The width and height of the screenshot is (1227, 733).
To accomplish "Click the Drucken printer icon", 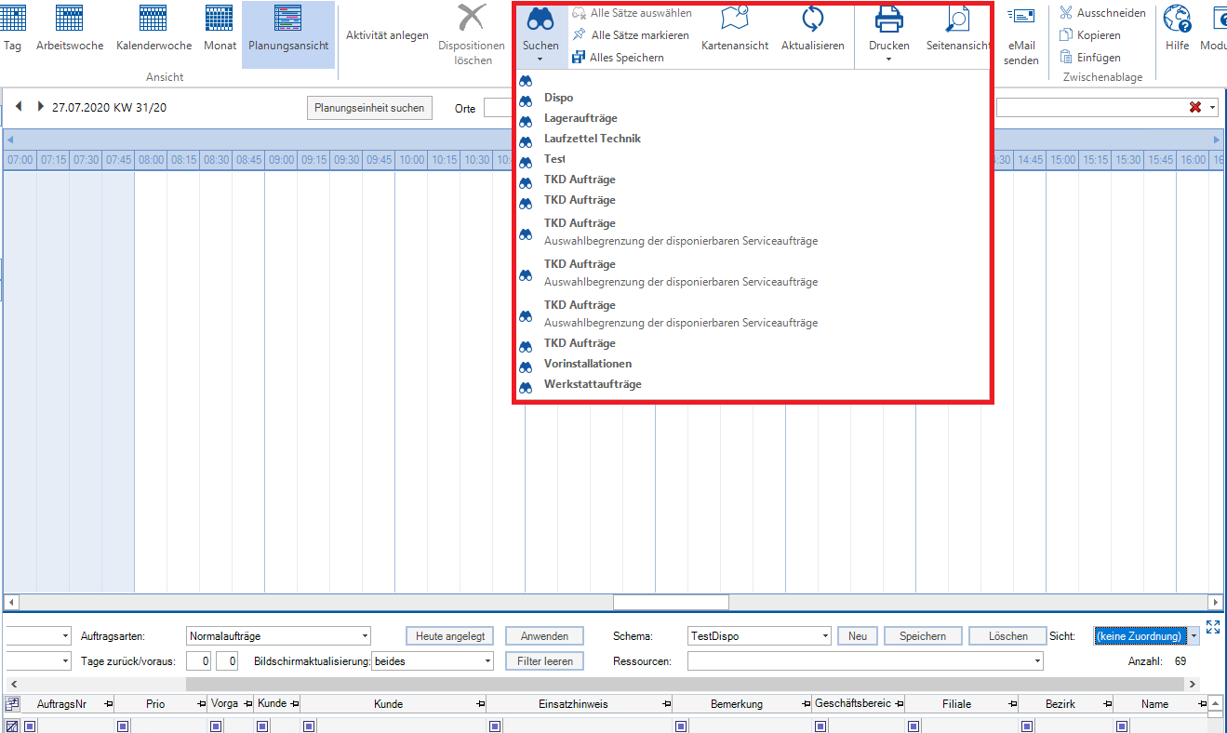I will [x=888, y=20].
